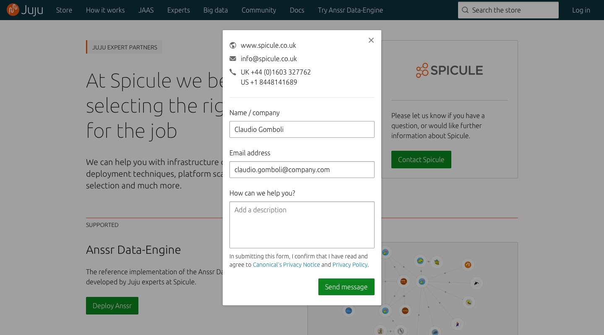The height and width of the screenshot is (335, 604).
Task: Open the Community nav item
Action: 259,10
